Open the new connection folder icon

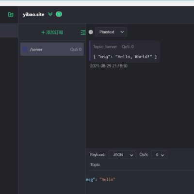click(x=11, y=15)
